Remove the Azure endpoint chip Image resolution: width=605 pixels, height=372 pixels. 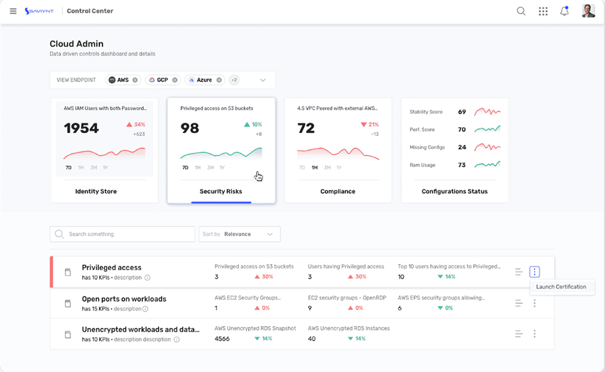[219, 80]
